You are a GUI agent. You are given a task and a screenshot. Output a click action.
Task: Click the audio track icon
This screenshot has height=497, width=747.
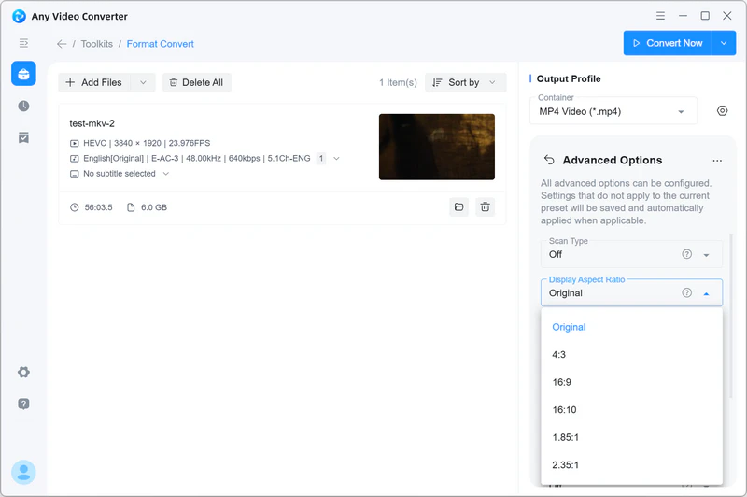(x=75, y=158)
